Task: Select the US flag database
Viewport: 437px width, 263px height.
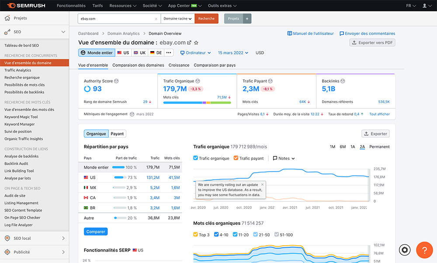Action: click(x=123, y=53)
